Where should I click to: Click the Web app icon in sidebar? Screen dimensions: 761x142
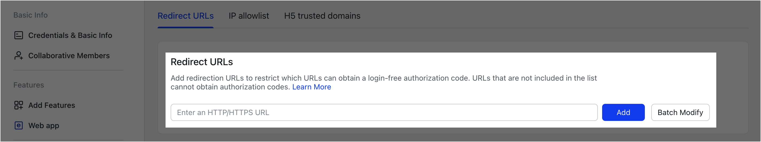click(x=19, y=125)
